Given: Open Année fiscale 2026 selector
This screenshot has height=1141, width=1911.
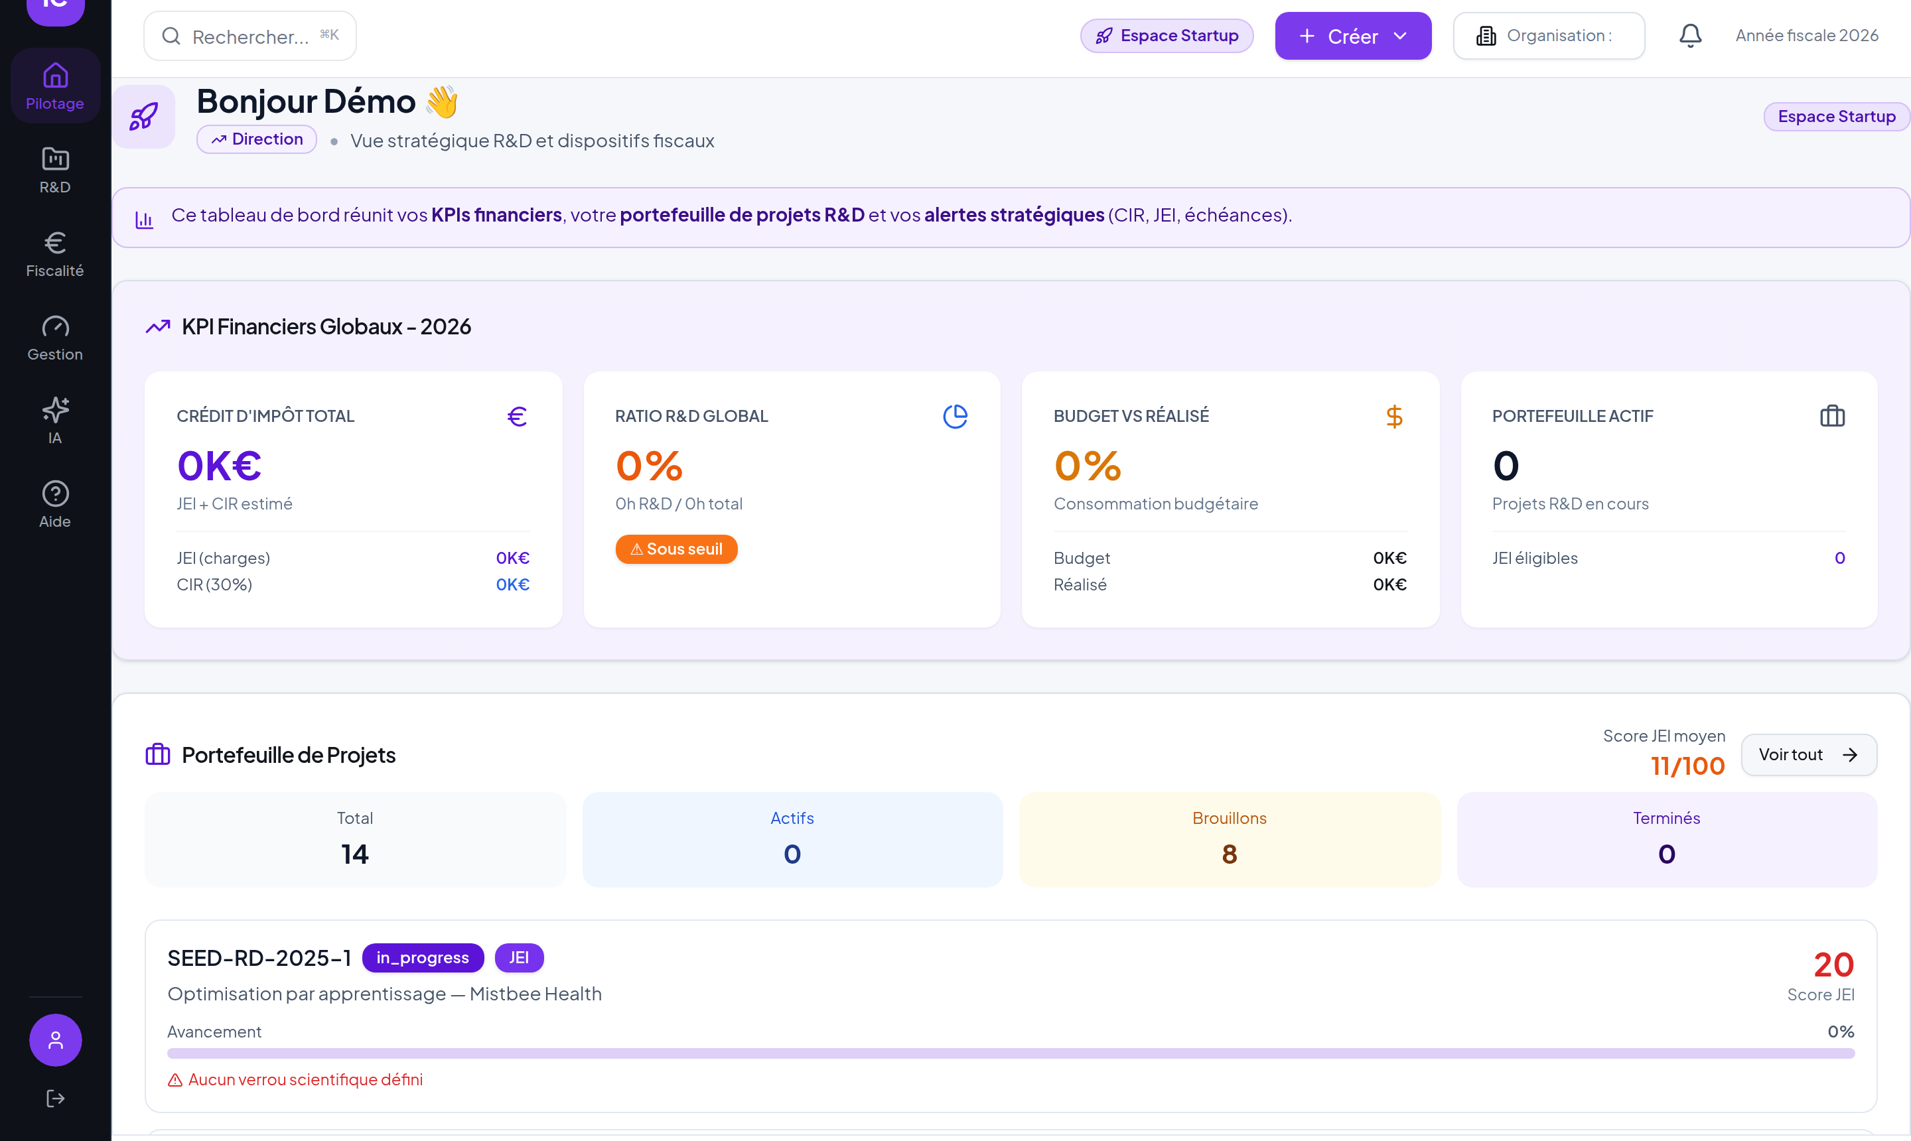Looking at the screenshot, I should pos(1806,35).
